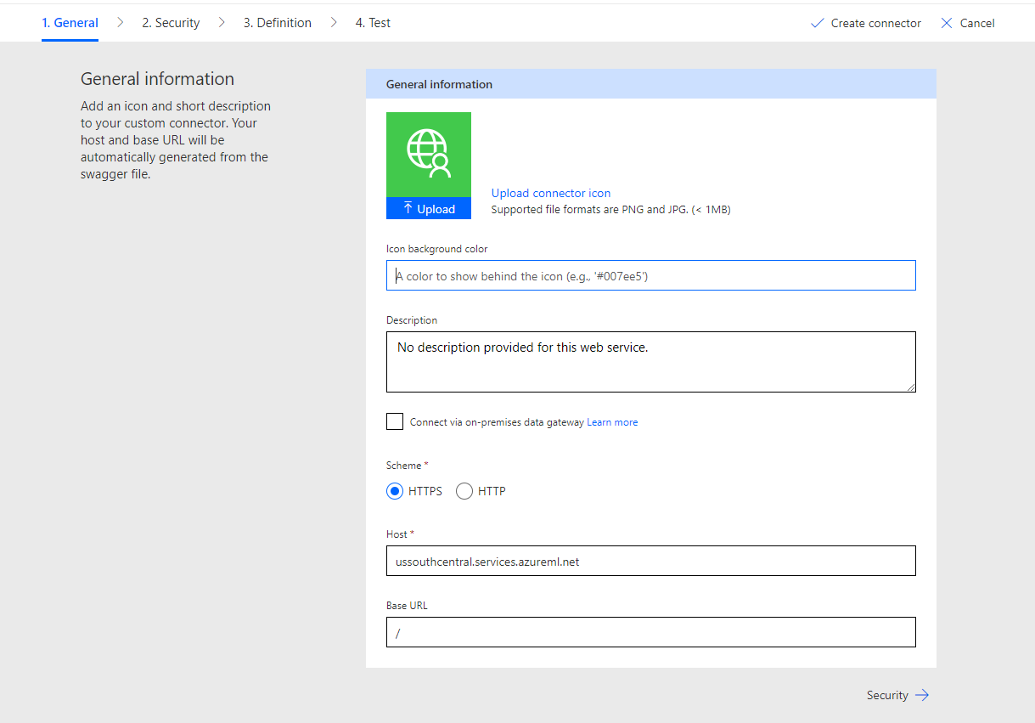
Task: Click the chevron between General and Security steps
Action: coord(119,22)
